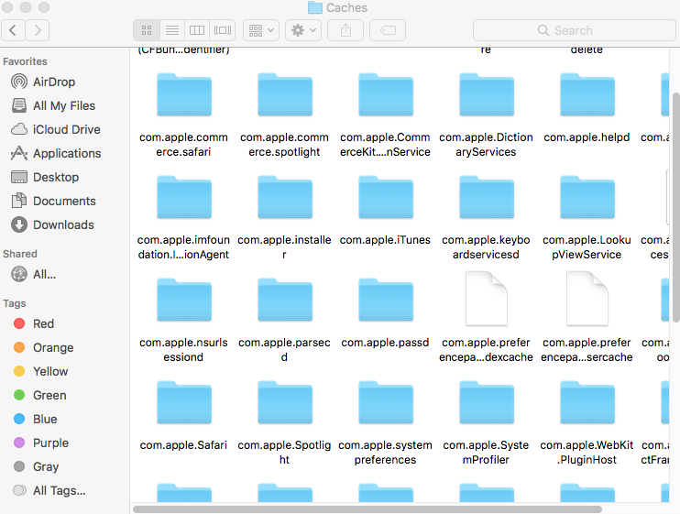Image resolution: width=680 pixels, height=514 pixels.
Task: Click the Caches title folder icon
Action: point(315,7)
